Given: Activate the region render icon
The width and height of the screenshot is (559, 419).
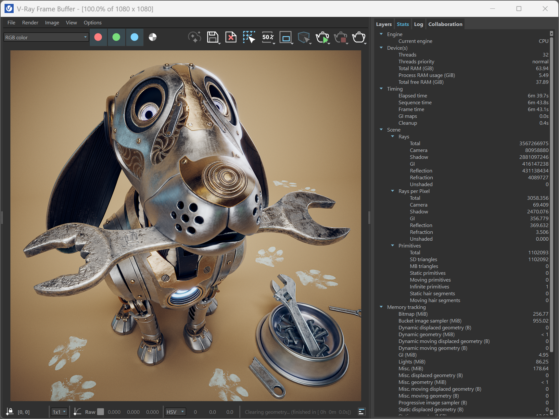Looking at the screenshot, I should tap(286, 37).
